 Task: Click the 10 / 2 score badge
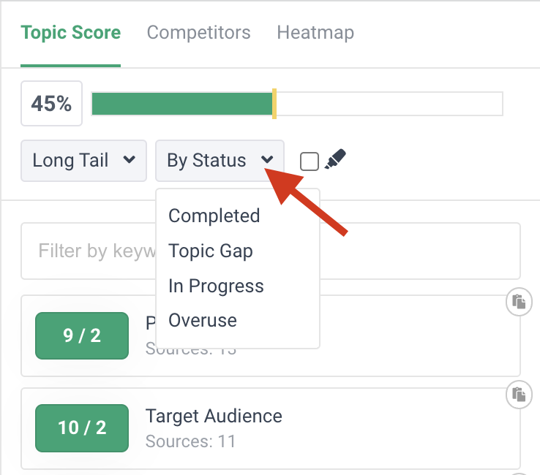[x=82, y=427]
